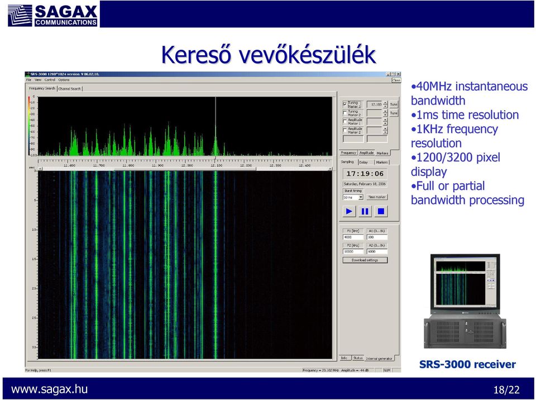Check the Amplitude Marker 1 box
This screenshot has height=400, width=536.
click(344, 121)
